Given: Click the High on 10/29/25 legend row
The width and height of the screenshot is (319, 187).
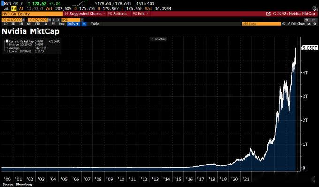Looking at the screenshot, I should (x=26, y=44).
